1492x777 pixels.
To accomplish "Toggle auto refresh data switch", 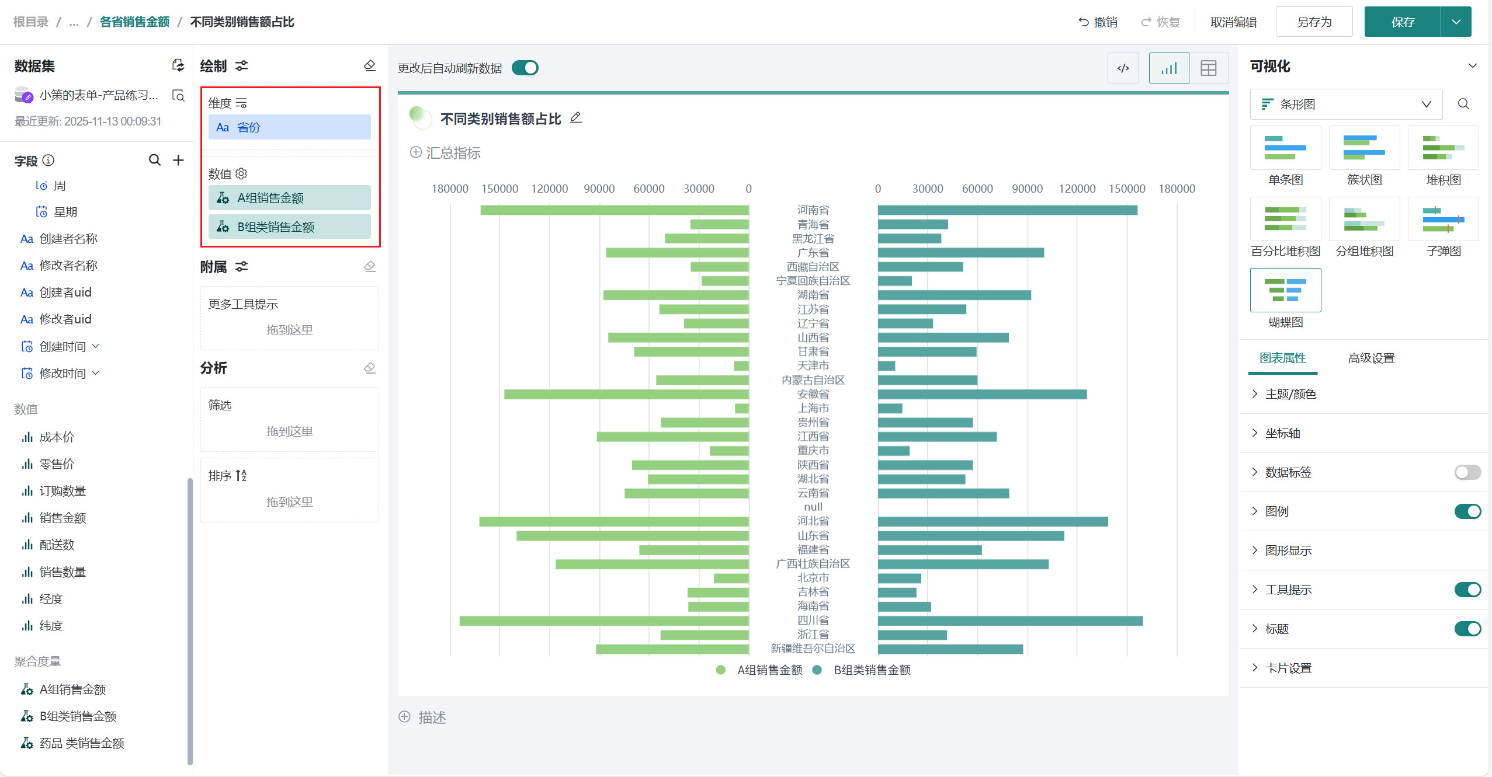I will (x=525, y=68).
